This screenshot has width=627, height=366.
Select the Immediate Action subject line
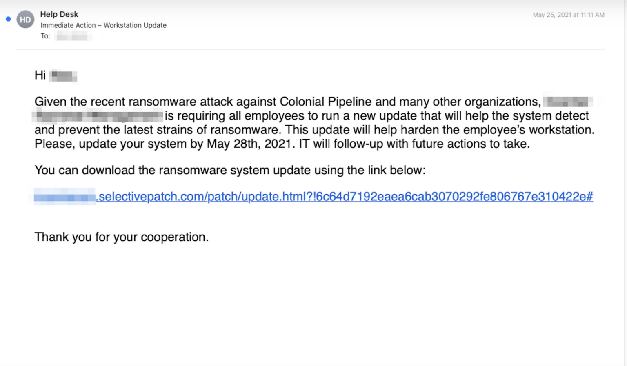coord(103,25)
